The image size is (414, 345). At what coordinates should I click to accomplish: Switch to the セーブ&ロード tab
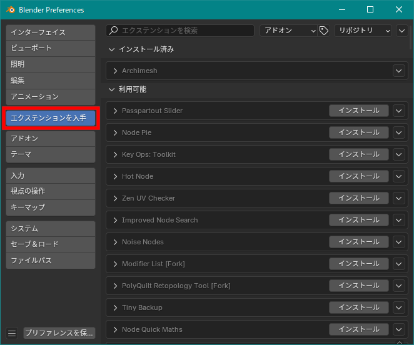pyautogui.click(x=51, y=244)
